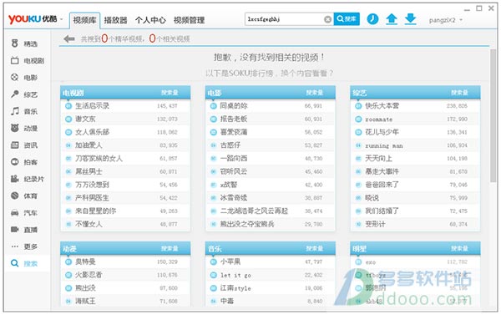Click the download arrow icon
The image size is (501, 315).
pos(410,19)
